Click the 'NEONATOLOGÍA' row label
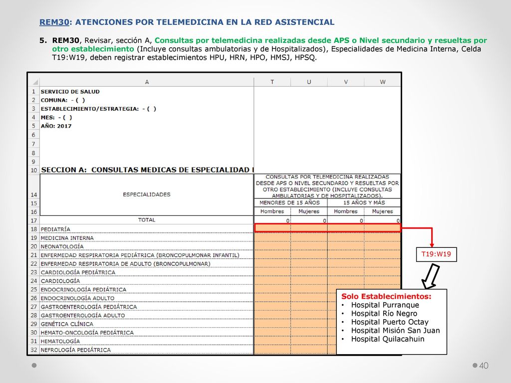 pos(62,246)
